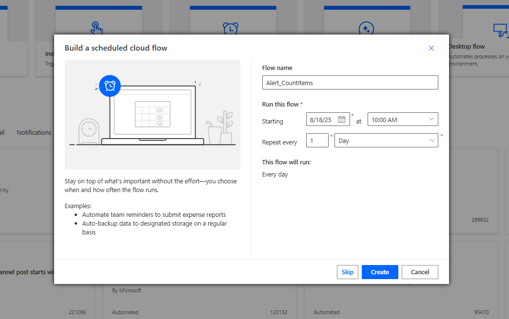Cancel the flow creation dialog

(x=419, y=272)
